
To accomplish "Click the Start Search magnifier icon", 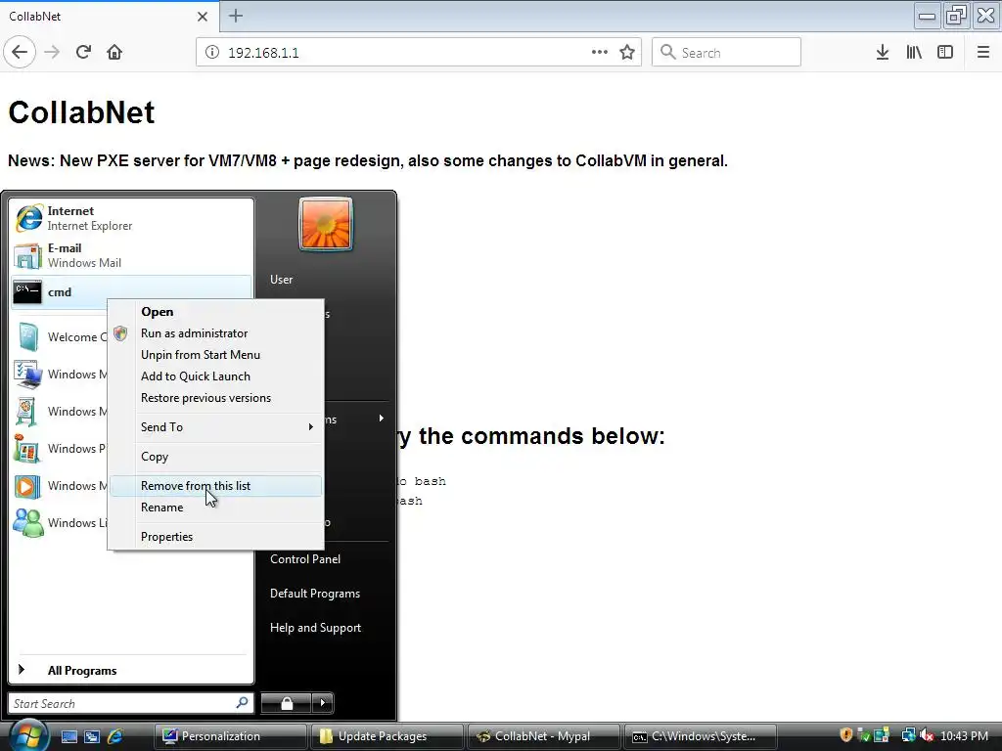I will [x=243, y=703].
